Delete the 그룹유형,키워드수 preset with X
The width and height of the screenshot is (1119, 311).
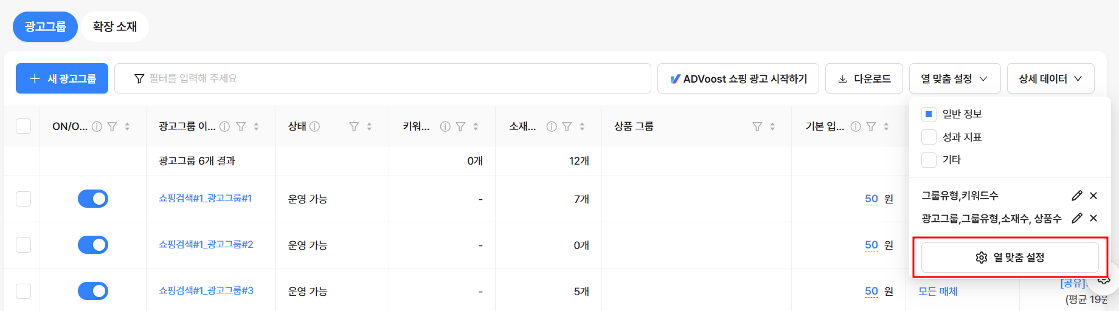(1093, 196)
